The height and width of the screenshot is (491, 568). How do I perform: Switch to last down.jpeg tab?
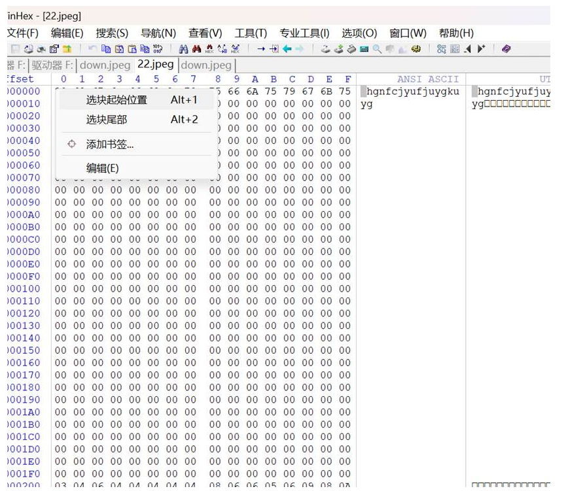coord(206,65)
